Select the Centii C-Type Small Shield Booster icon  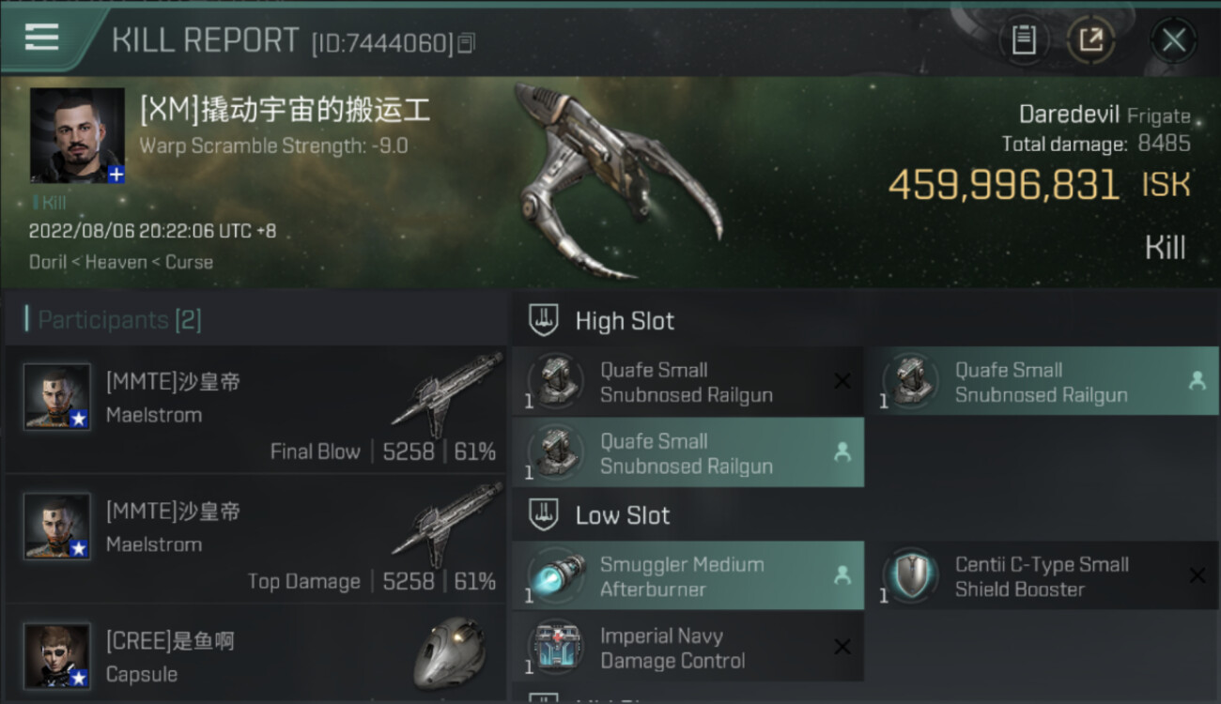(910, 576)
